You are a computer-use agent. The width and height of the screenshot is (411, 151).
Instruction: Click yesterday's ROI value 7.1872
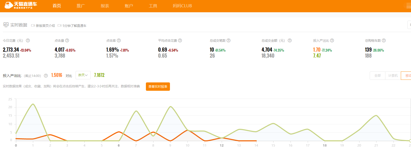tap(99, 75)
